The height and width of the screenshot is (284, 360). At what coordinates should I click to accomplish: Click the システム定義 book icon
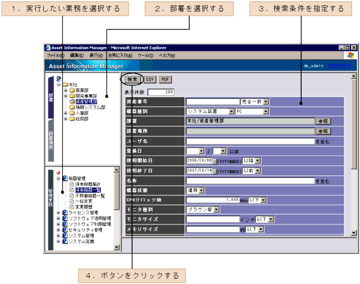pyautogui.click(x=64, y=241)
